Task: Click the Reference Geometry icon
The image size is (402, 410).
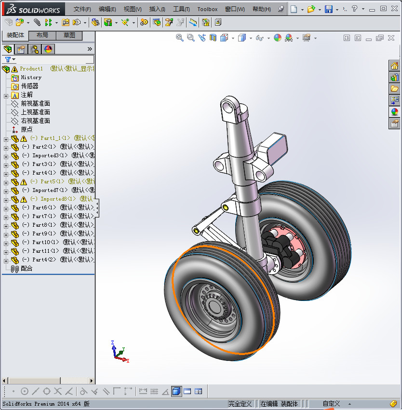Action: point(125,23)
